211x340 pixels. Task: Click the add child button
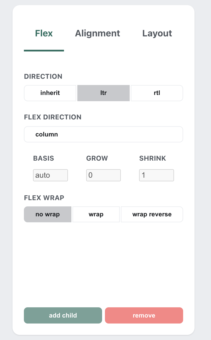point(63,315)
